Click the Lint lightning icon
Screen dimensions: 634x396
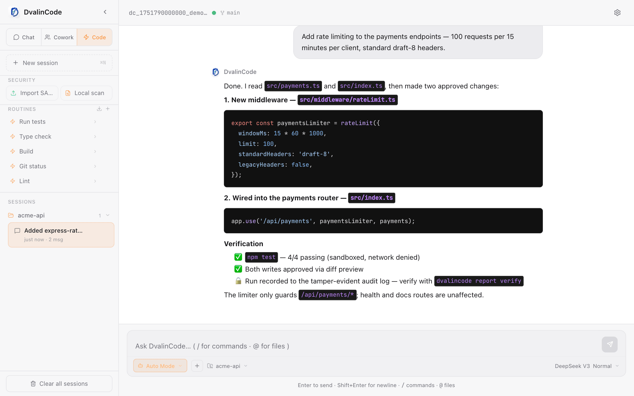pyautogui.click(x=13, y=181)
